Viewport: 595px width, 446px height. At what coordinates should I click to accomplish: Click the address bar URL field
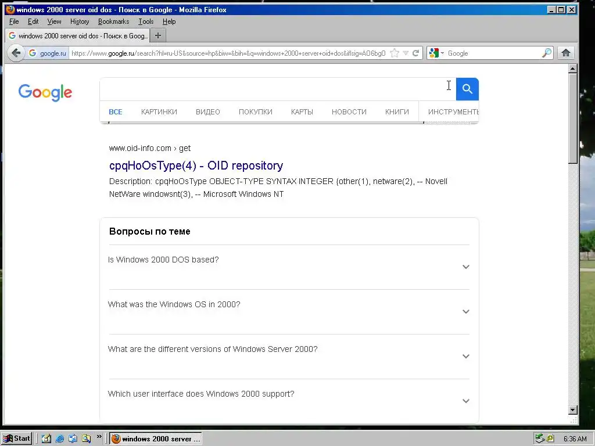pyautogui.click(x=228, y=53)
